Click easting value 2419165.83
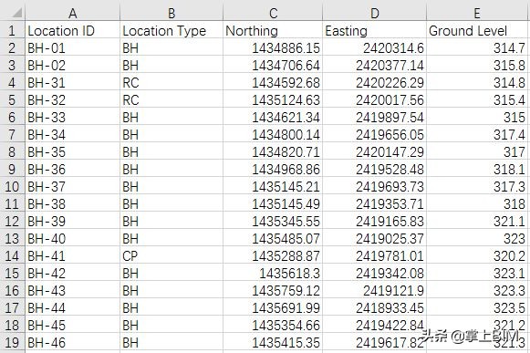This screenshot has width=530, height=353. pyautogui.click(x=375, y=221)
